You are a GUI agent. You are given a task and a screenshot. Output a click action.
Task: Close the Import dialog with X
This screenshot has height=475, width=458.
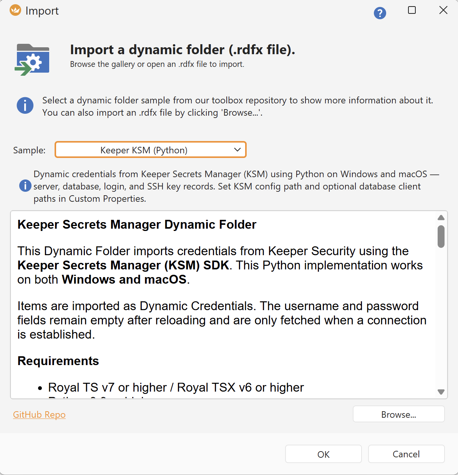pyautogui.click(x=443, y=10)
